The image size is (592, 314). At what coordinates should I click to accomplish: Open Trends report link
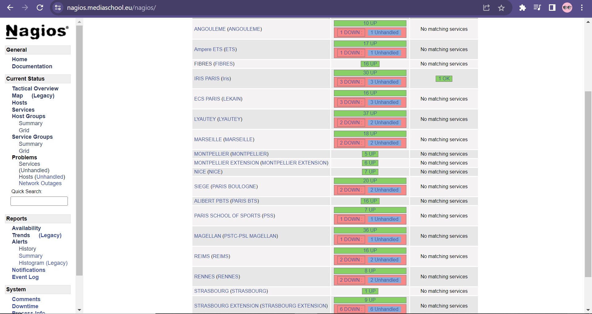[21, 235]
